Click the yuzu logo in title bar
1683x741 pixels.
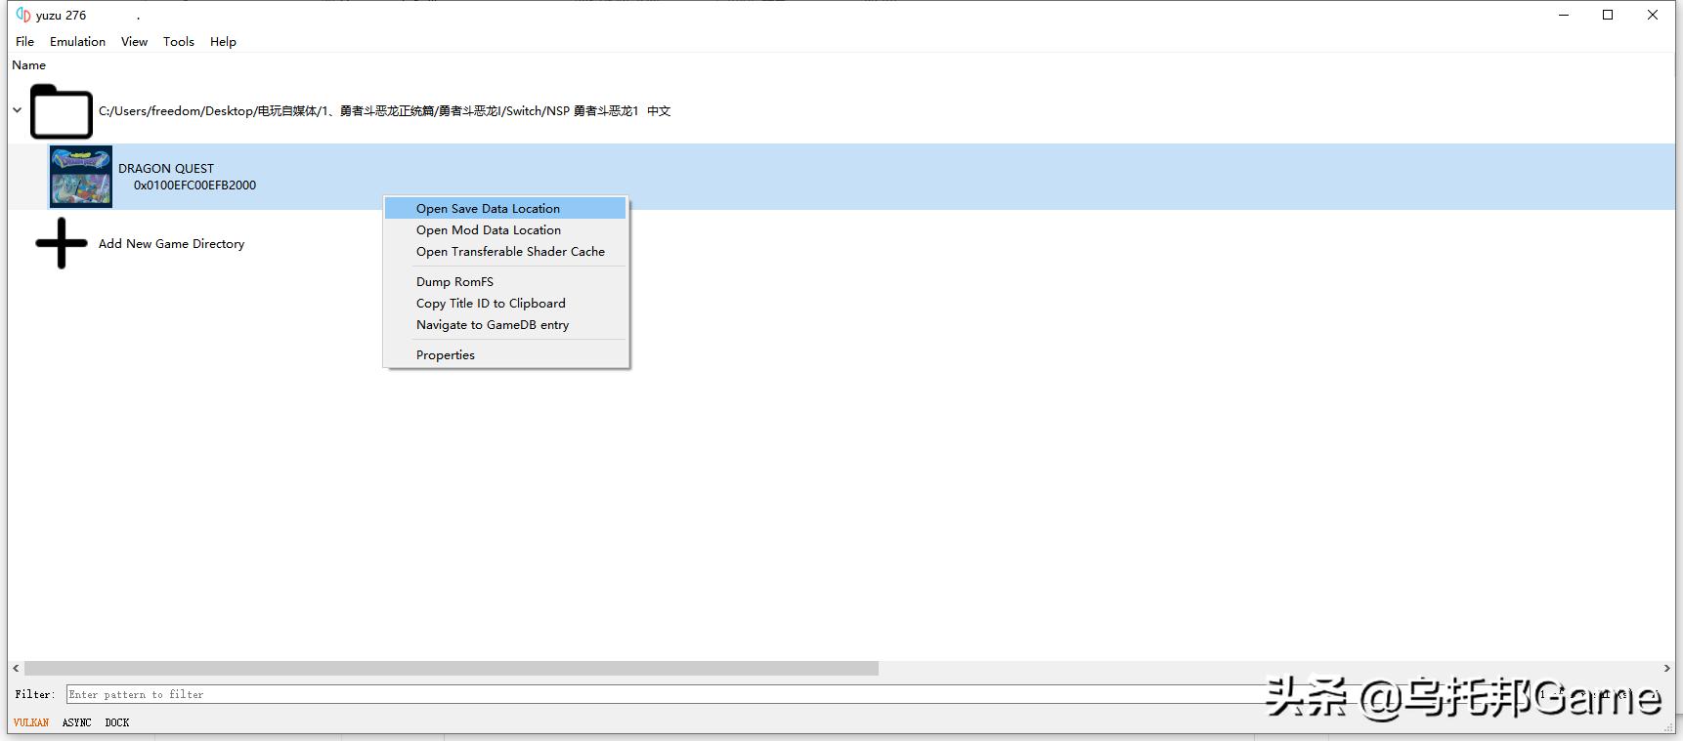click(x=22, y=15)
